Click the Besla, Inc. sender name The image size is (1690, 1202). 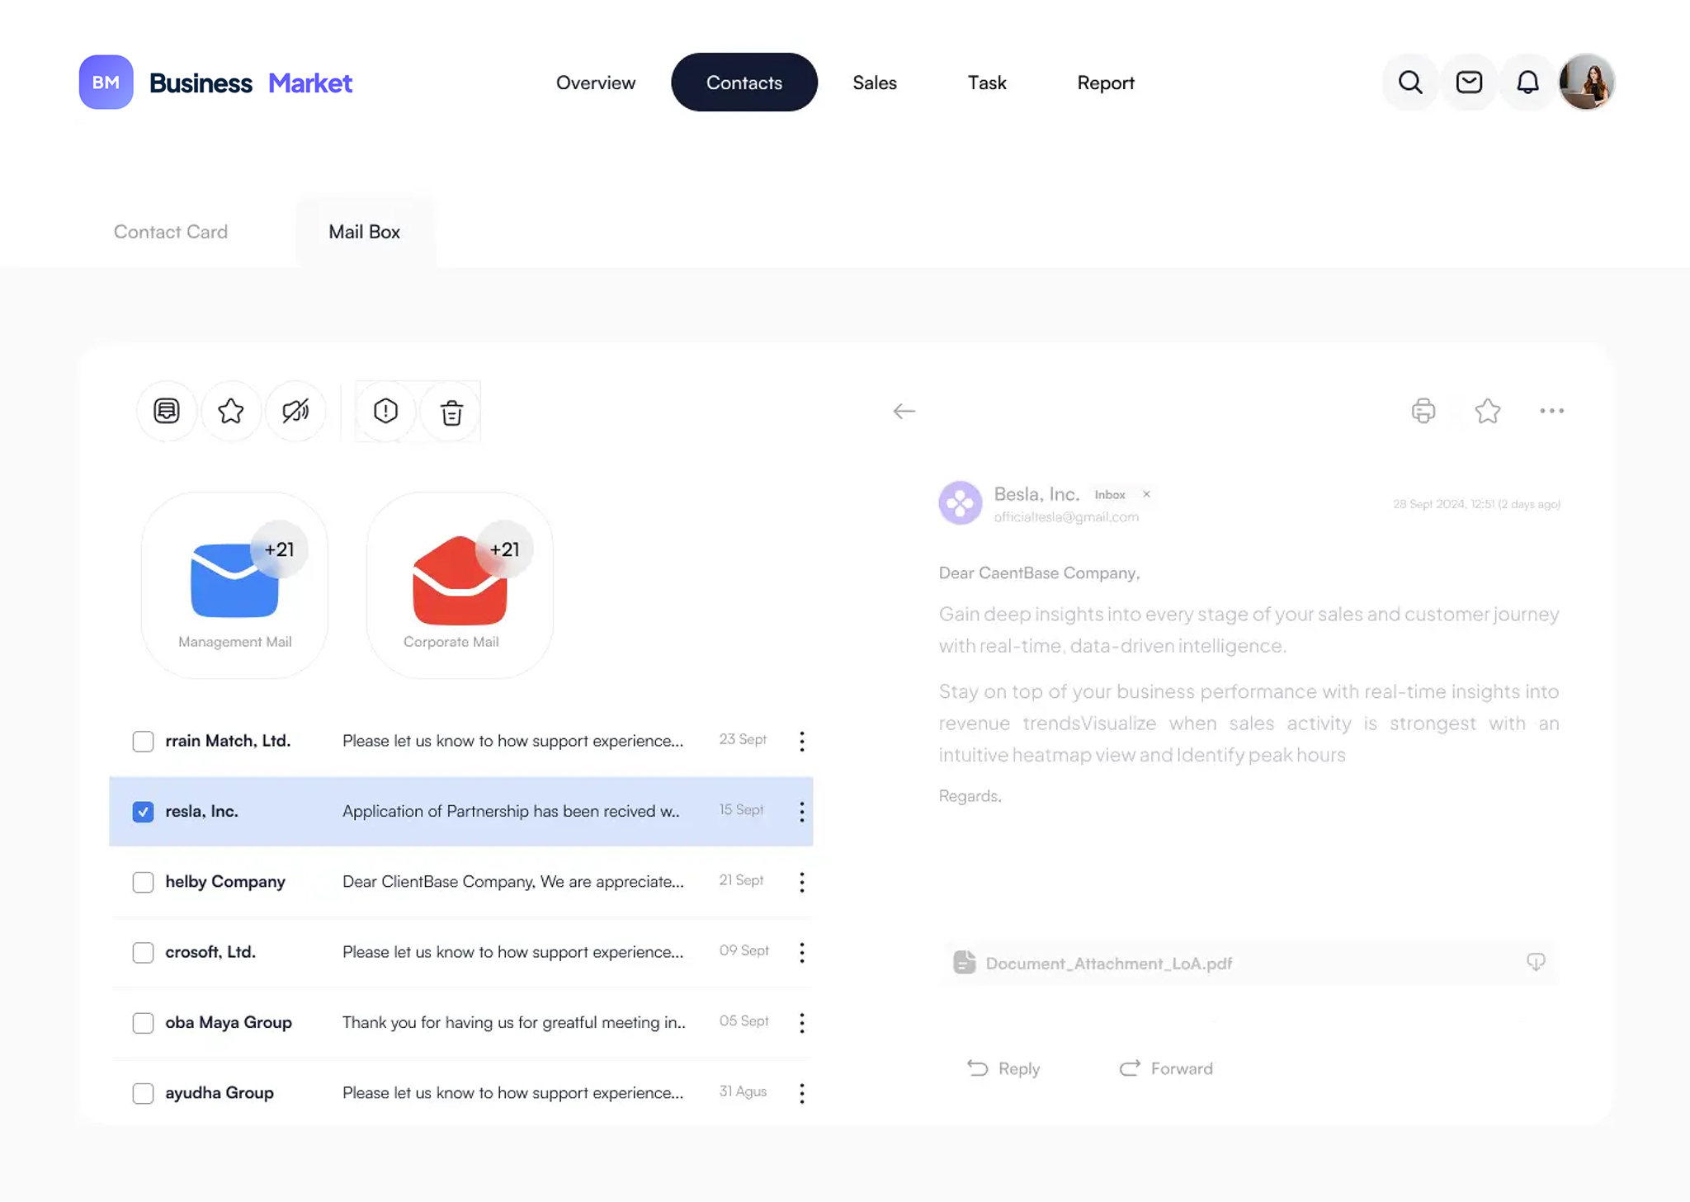pyautogui.click(x=1036, y=494)
